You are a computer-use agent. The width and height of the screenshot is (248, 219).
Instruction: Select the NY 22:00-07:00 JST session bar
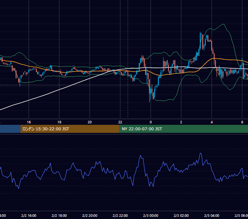[183, 129]
